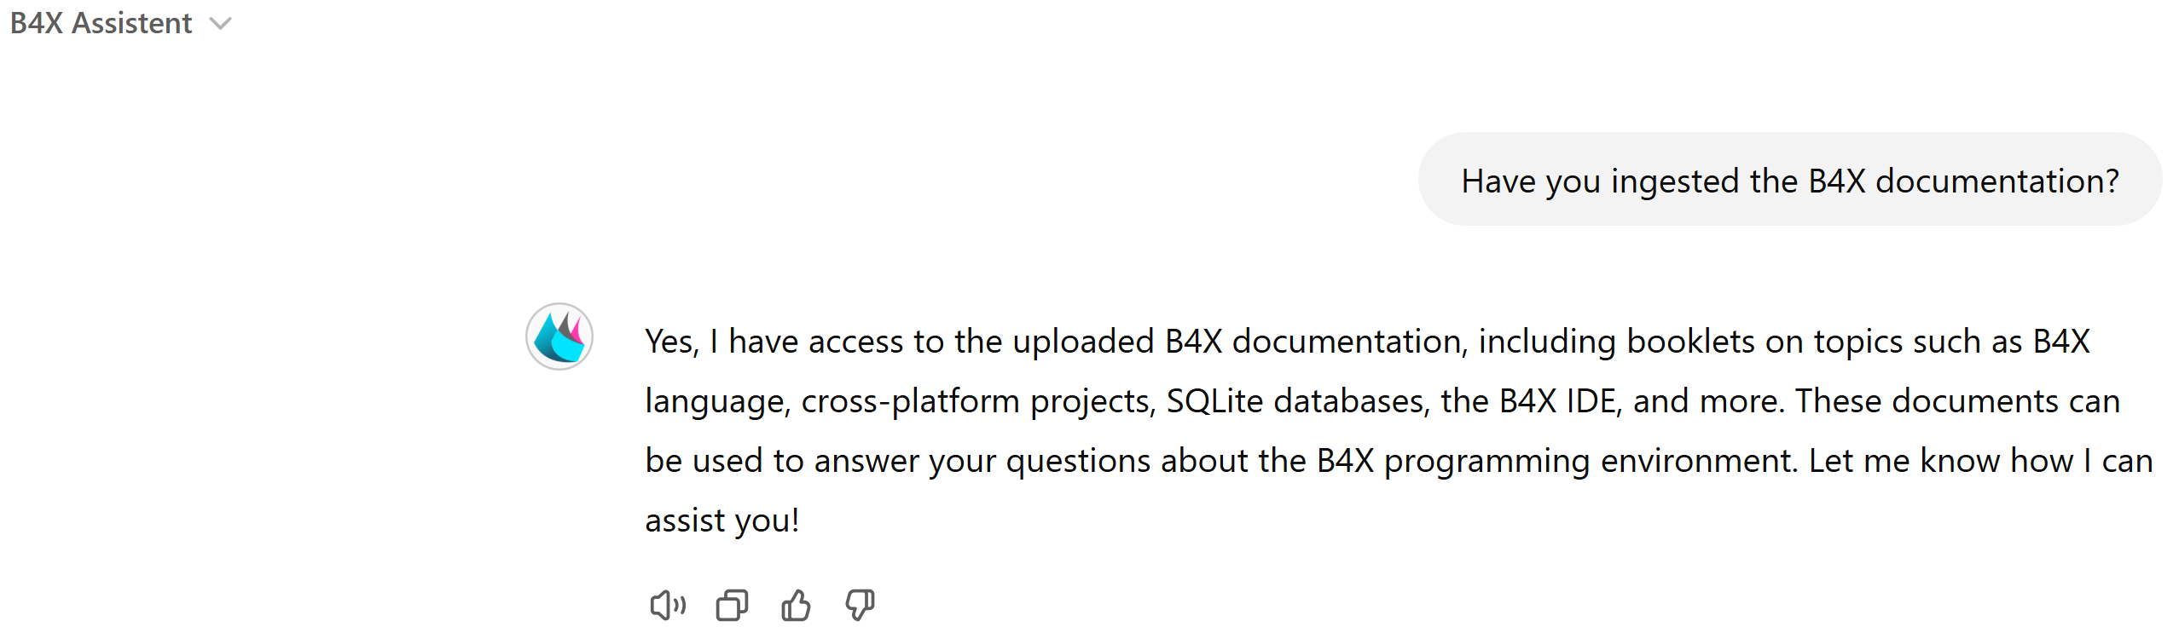Click "cross-platform projects" in the response
Screen dimensions: 2179x644
pos(978,401)
